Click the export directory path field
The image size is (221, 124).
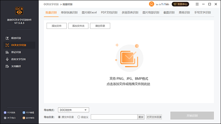click(x=114, y=117)
